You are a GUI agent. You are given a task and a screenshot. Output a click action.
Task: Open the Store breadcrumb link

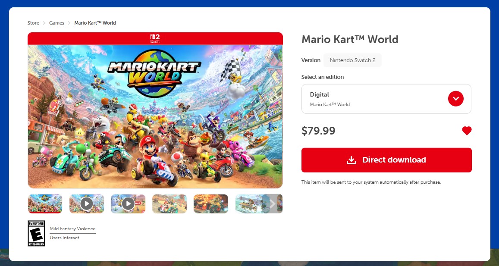point(33,23)
